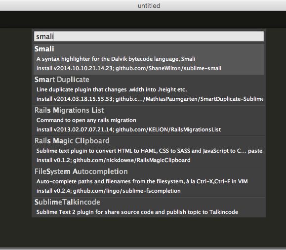Select the FileSystem Autocompletion package title

coord(81,171)
